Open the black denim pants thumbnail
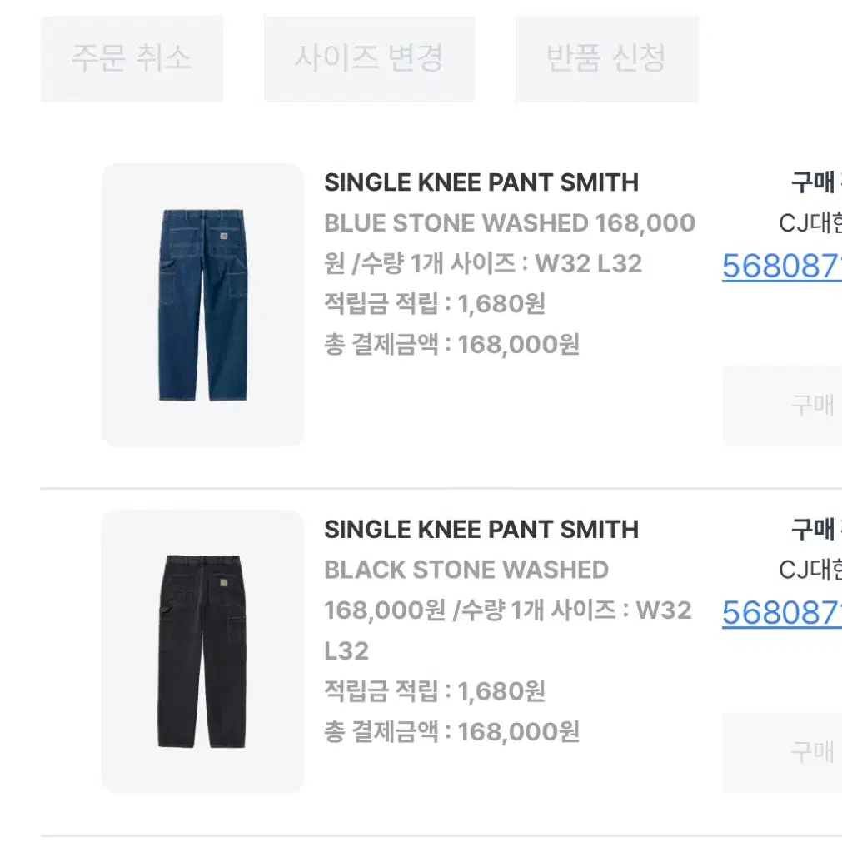 [202, 651]
